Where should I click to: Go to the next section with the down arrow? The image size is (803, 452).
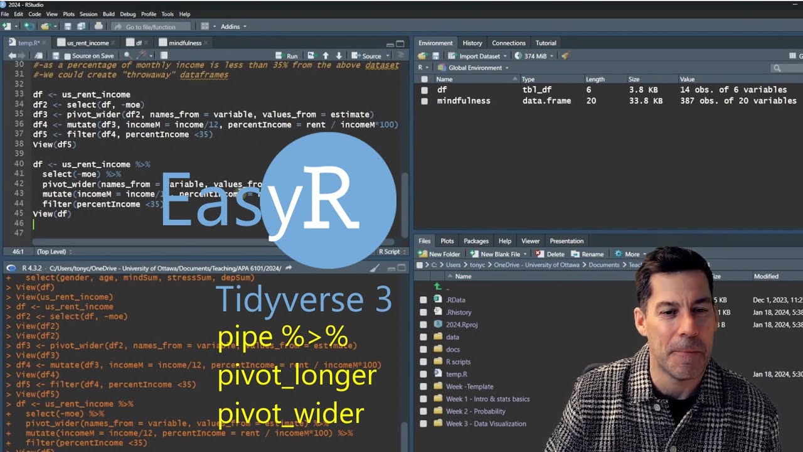(339, 56)
